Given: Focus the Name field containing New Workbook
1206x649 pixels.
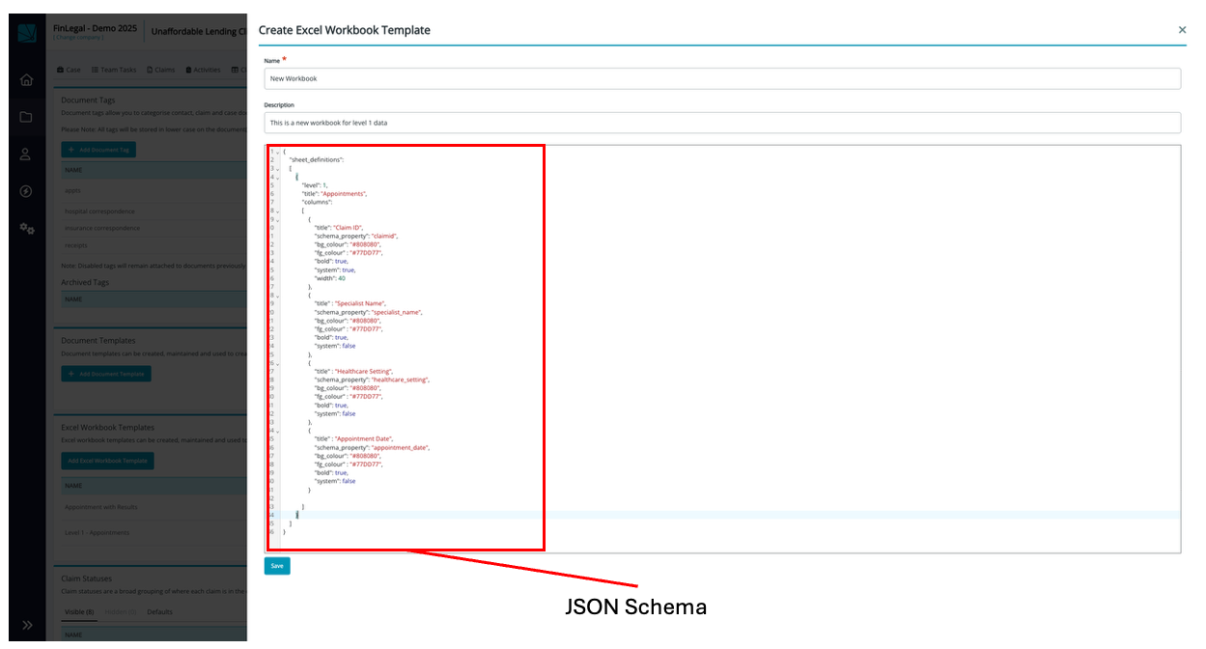Looking at the screenshot, I should click(x=721, y=78).
